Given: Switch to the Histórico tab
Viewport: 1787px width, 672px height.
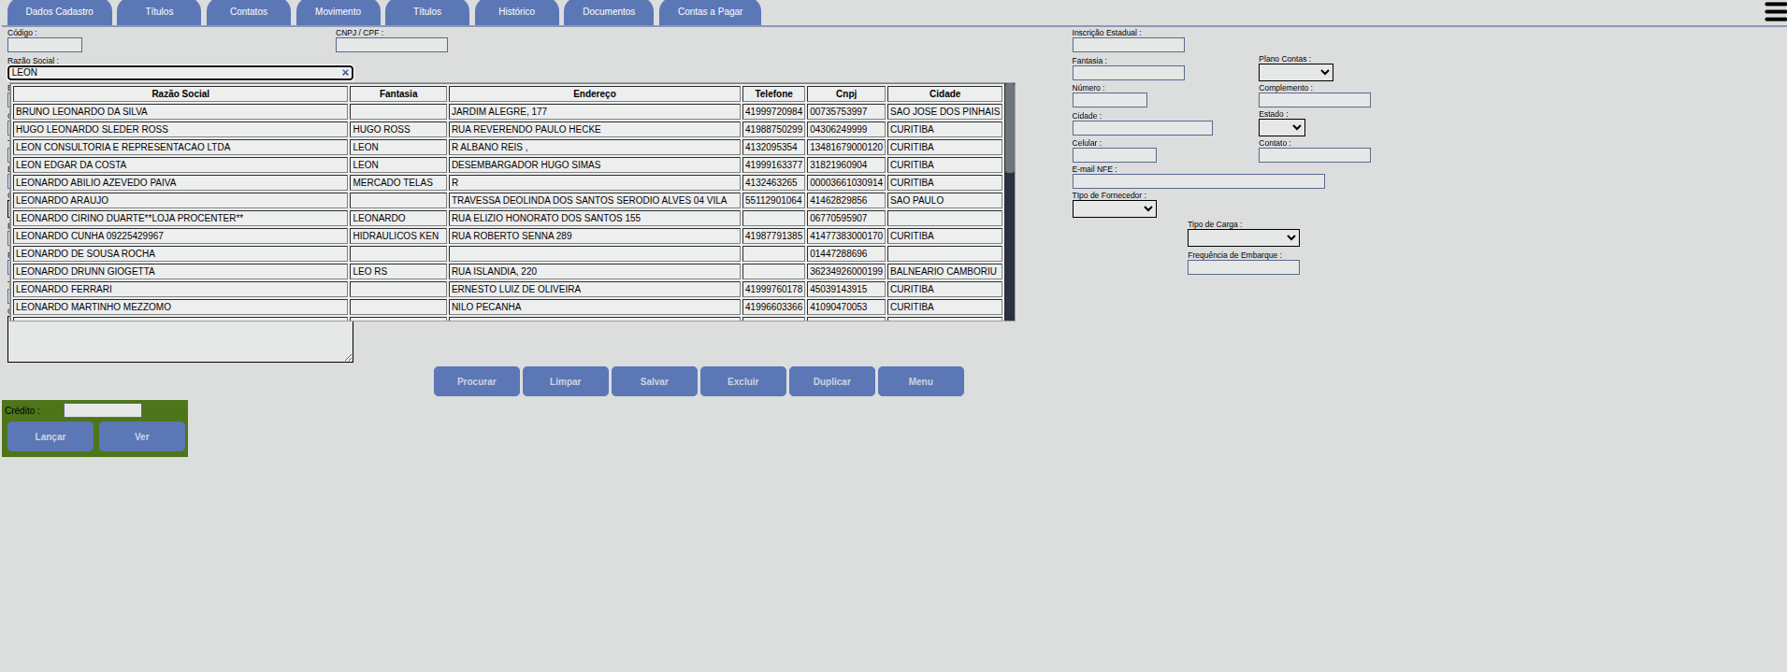Looking at the screenshot, I should point(516,12).
